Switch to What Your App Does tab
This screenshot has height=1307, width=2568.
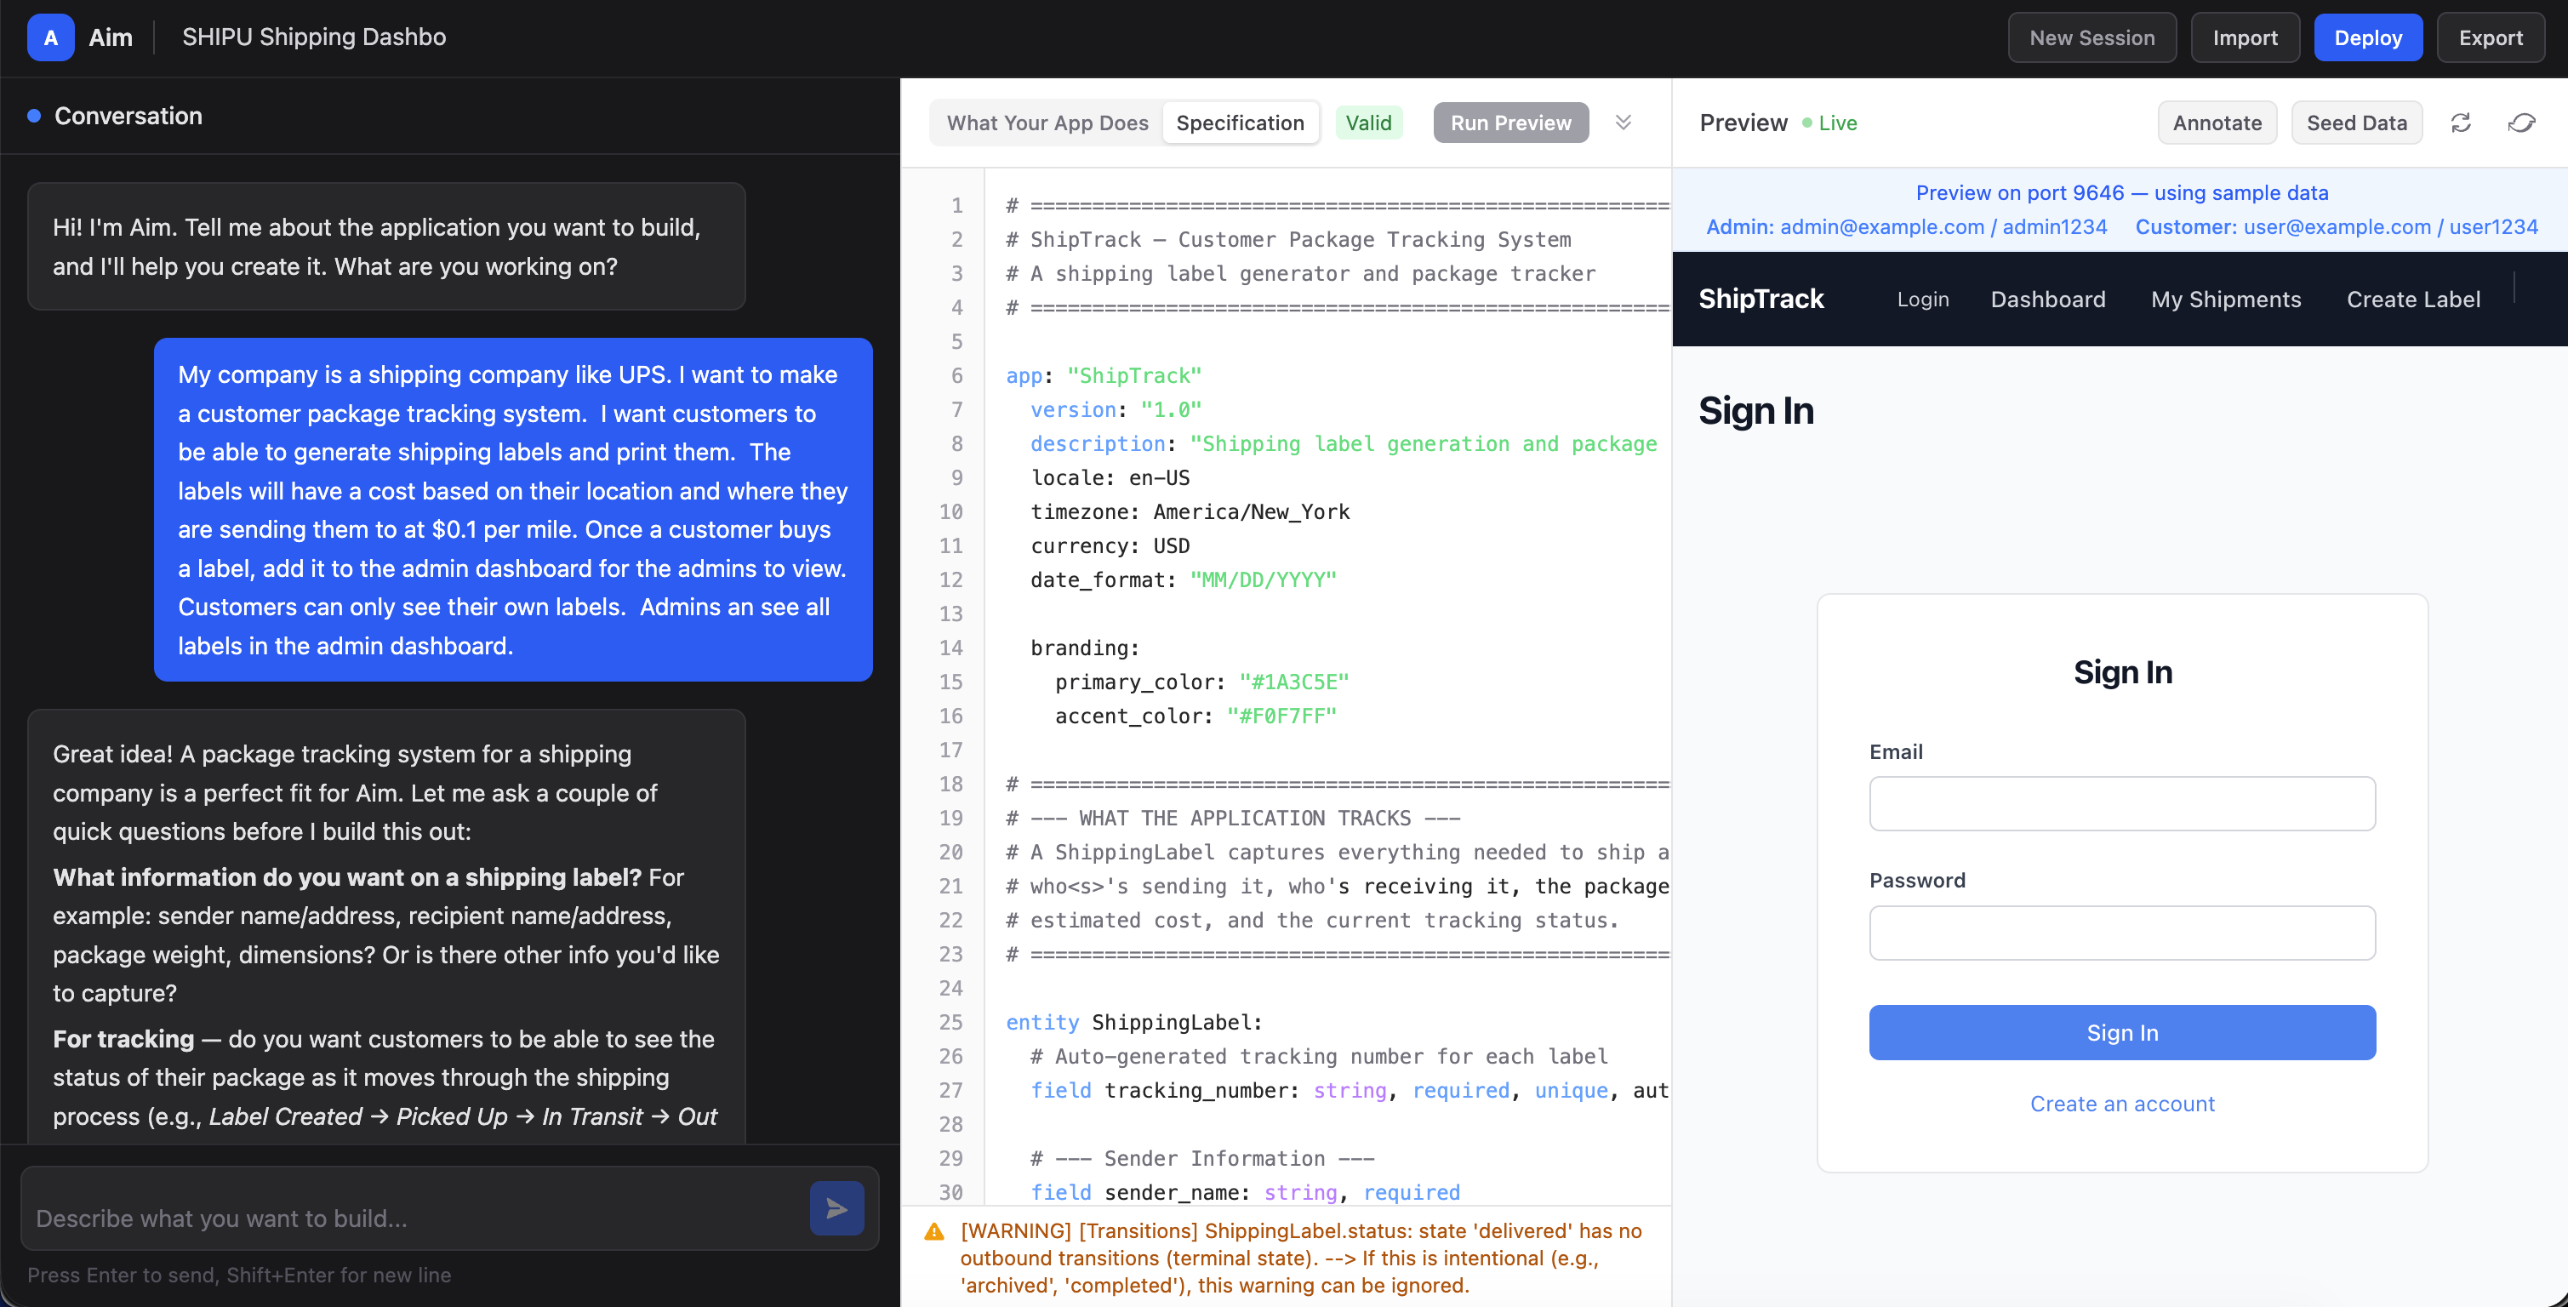point(1047,123)
